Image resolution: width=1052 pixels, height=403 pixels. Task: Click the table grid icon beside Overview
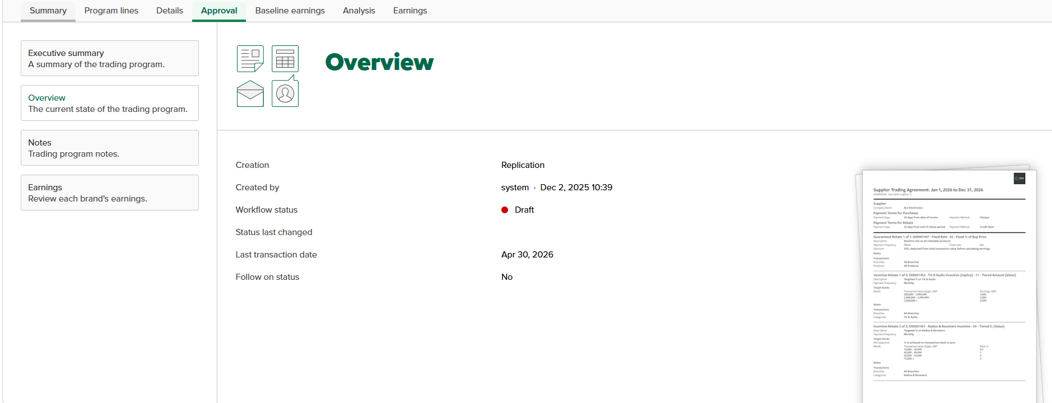pos(285,59)
